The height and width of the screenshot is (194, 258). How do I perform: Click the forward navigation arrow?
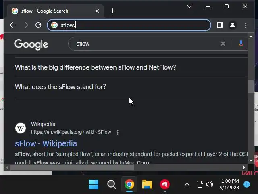coord(25,25)
